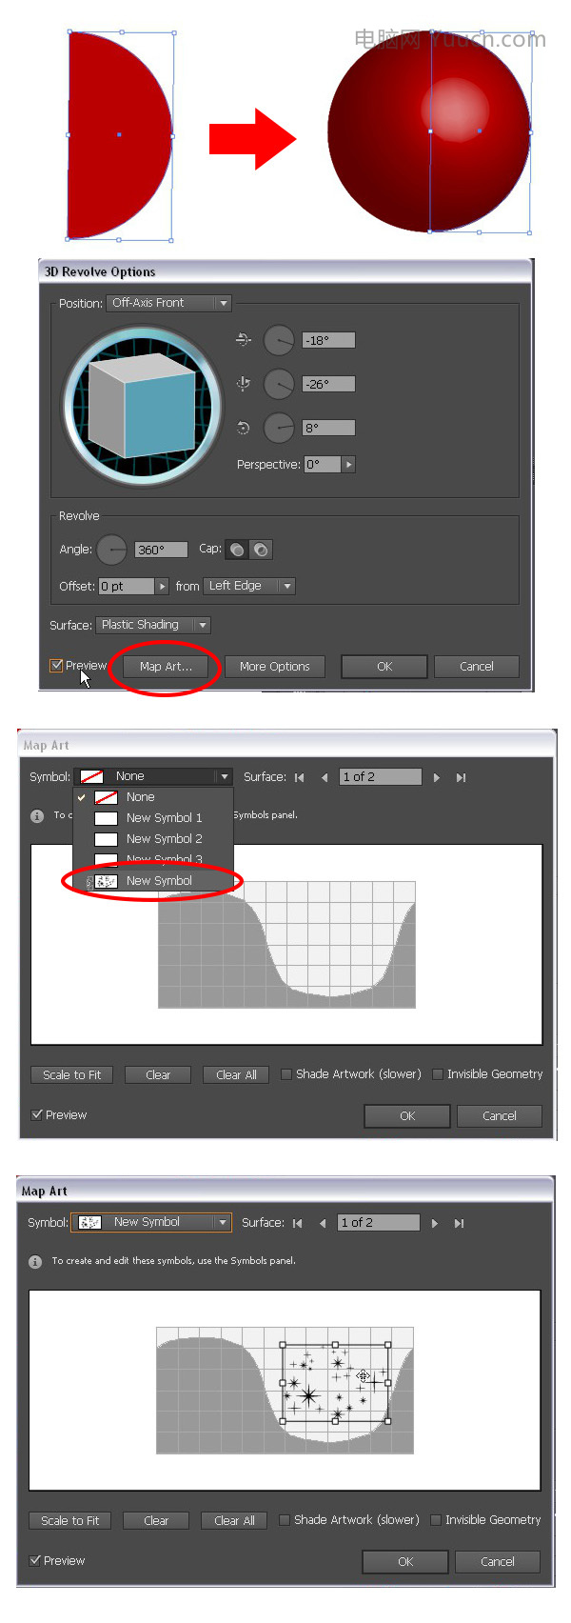Click Clear All in sparkle-symbol Map Art dialog
Viewport: 571px width, 1623px height.
coord(234,1521)
